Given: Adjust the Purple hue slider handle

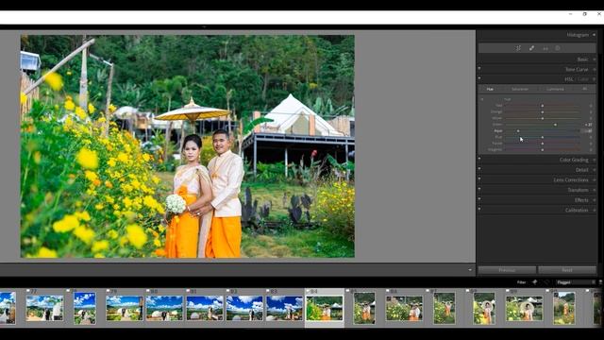Looking at the screenshot, I should click(543, 144).
